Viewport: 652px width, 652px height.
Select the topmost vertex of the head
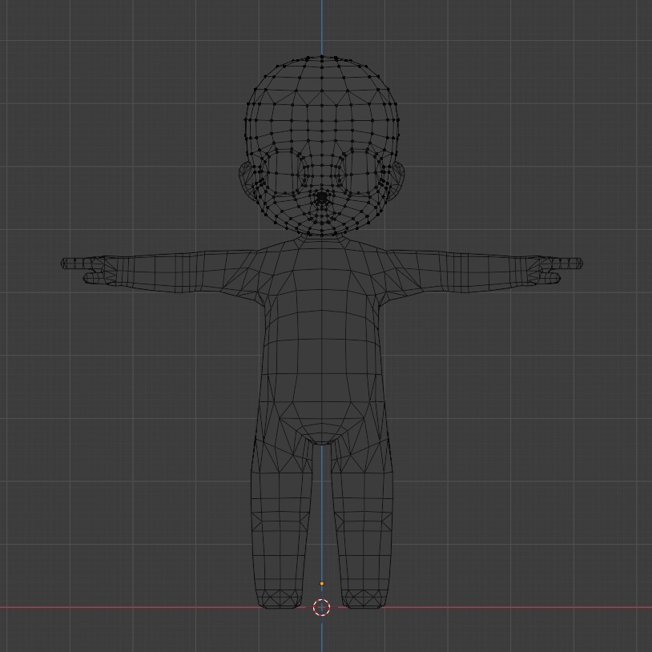[x=321, y=57]
